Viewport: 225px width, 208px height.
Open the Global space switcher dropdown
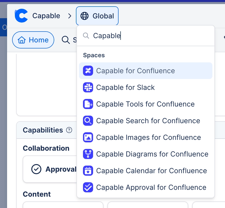tap(97, 16)
